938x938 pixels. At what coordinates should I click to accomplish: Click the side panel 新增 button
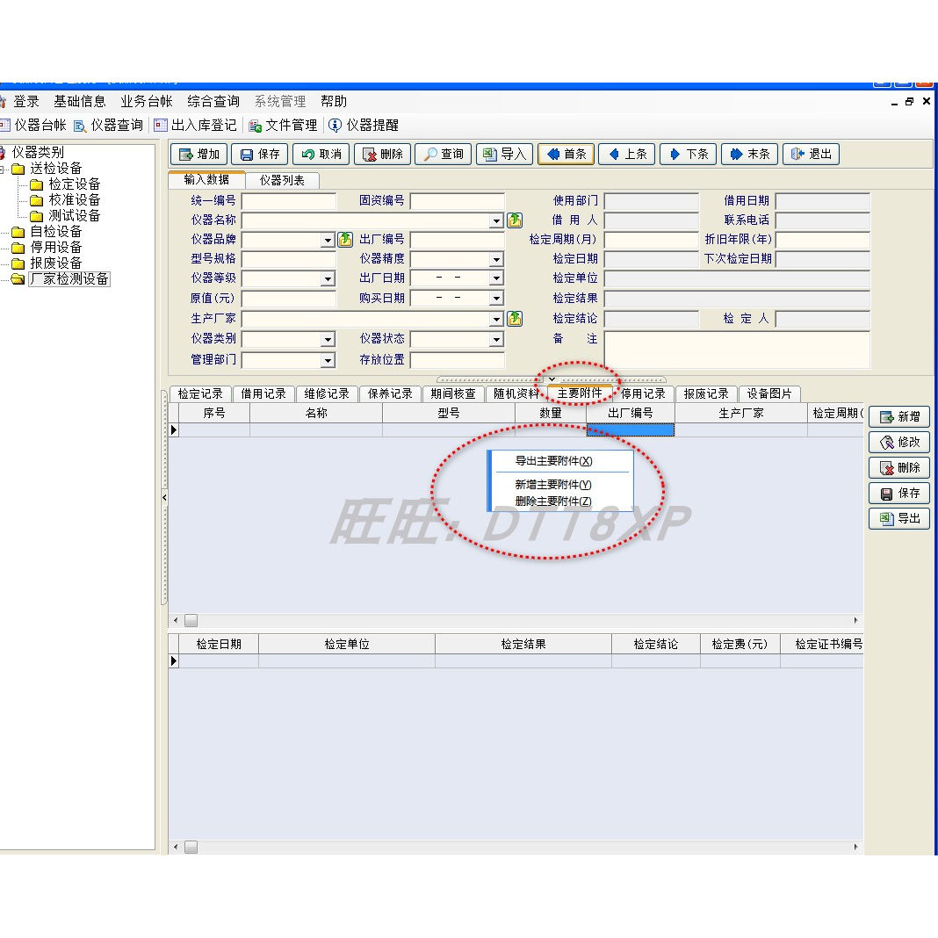pos(899,417)
